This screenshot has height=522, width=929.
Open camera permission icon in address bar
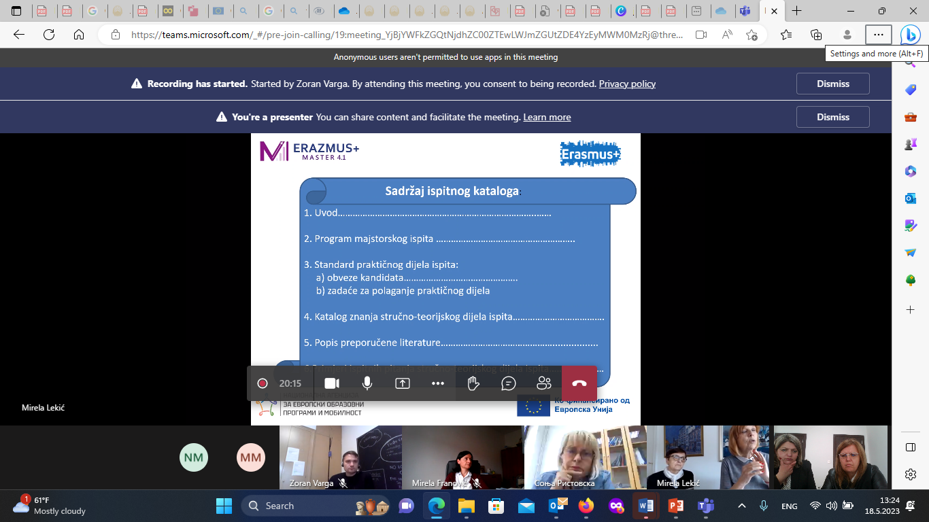click(701, 35)
